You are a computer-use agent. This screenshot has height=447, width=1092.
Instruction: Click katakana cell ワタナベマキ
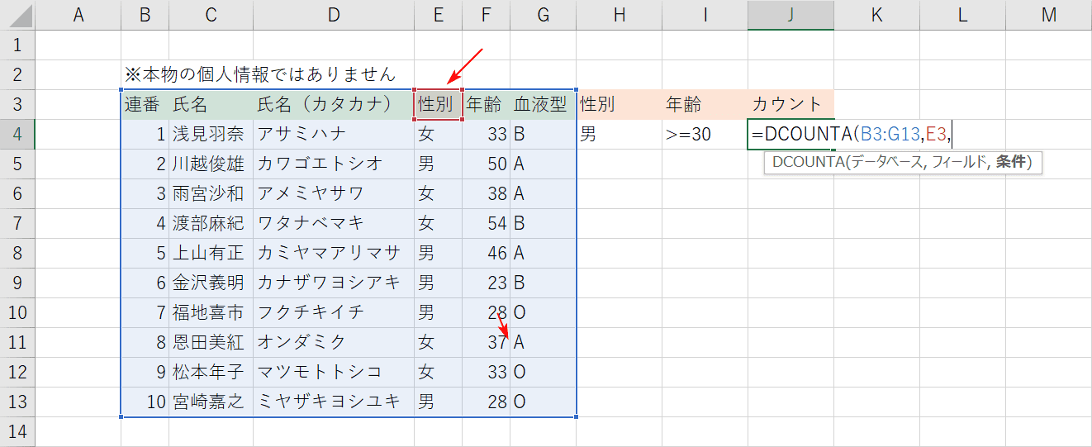(334, 223)
